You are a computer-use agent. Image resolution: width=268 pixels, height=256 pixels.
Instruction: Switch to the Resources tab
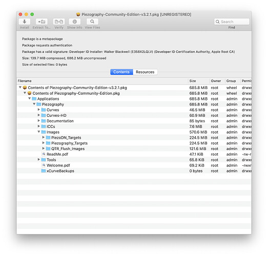point(145,72)
